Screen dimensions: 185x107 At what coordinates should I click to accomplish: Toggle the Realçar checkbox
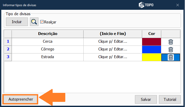(x=42, y=22)
